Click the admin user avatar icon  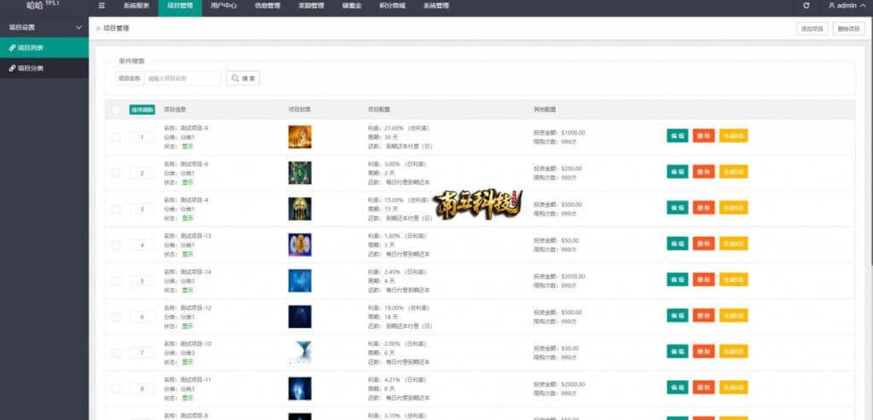click(832, 5)
